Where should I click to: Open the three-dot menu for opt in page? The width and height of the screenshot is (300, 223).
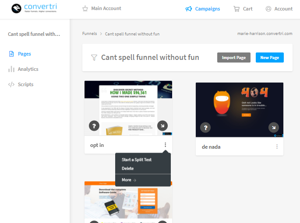[x=165, y=145]
